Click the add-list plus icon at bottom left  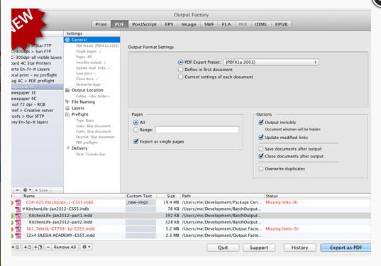pos(16,247)
